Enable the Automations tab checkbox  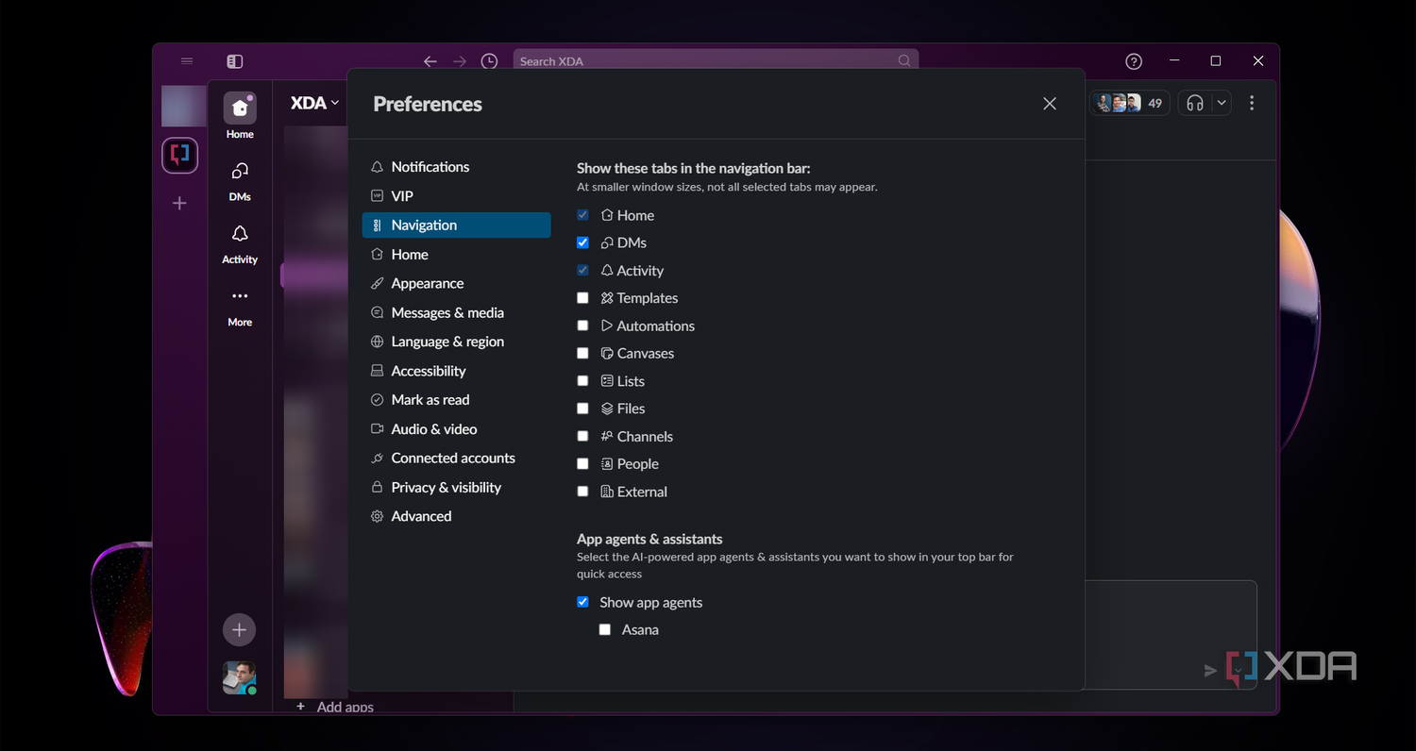(582, 325)
